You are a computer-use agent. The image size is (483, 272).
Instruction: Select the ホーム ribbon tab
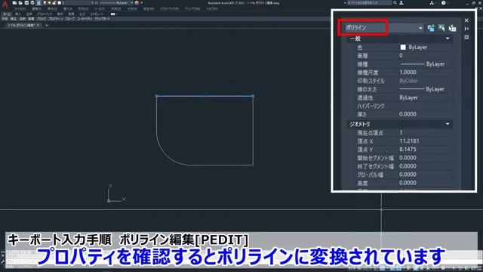coord(6,14)
